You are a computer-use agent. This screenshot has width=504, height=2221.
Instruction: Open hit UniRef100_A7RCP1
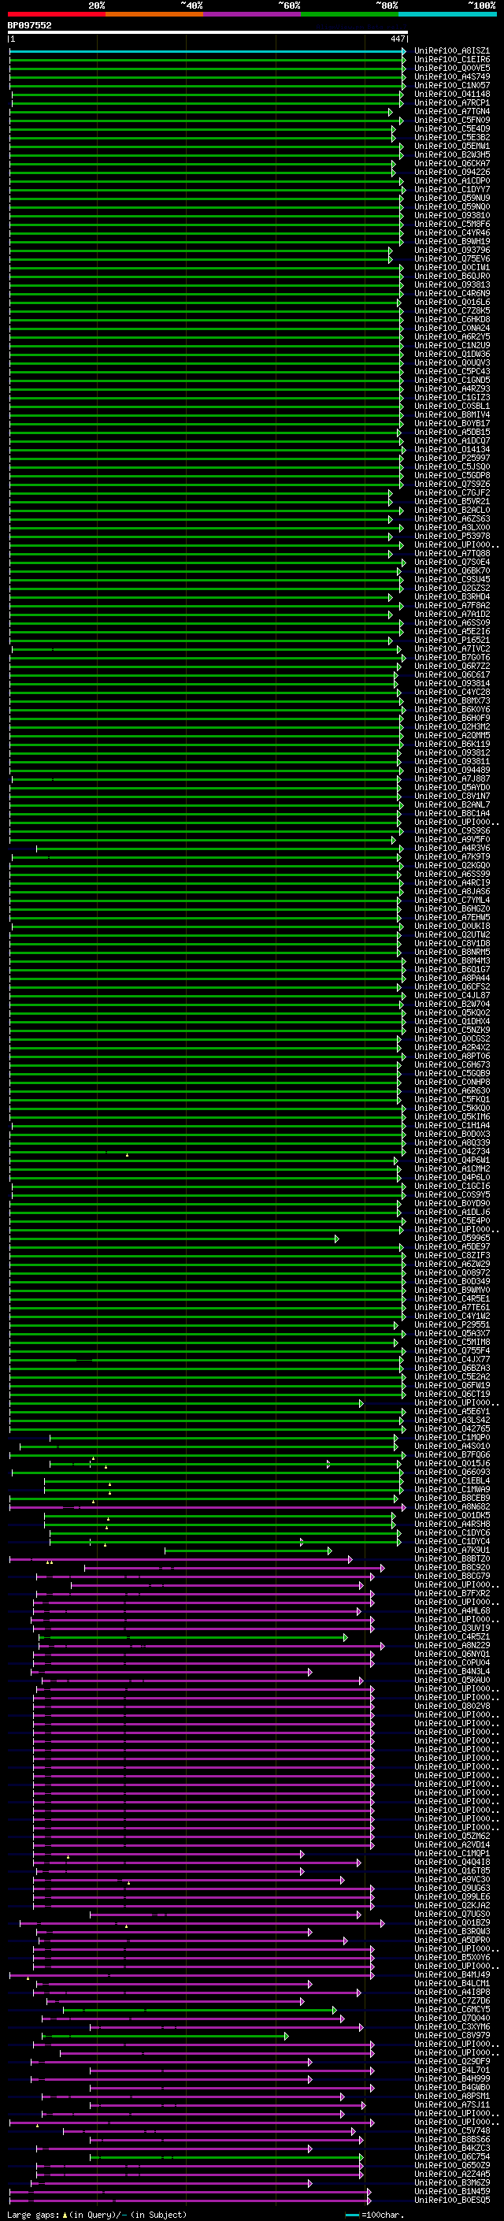click(x=452, y=102)
